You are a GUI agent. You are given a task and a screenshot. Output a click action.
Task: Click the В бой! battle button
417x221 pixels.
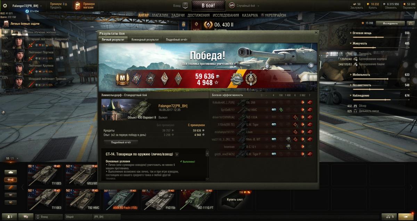pos(208,6)
